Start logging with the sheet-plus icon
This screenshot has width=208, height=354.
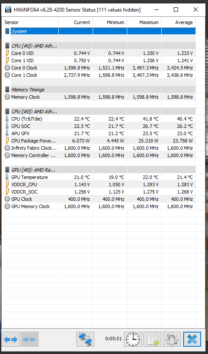[x=152, y=339]
